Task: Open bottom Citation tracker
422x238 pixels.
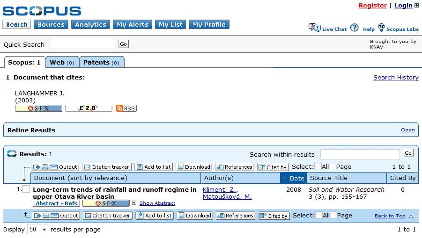Action: pyautogui.click(x=108, y=216)
